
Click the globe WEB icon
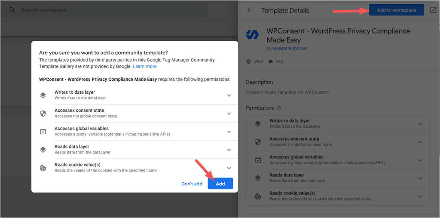[x=249, y=61]
